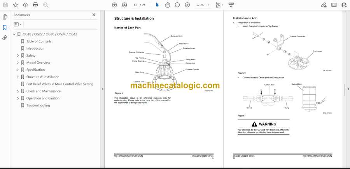Open the Find text magnifier icon

coord(46,5)
